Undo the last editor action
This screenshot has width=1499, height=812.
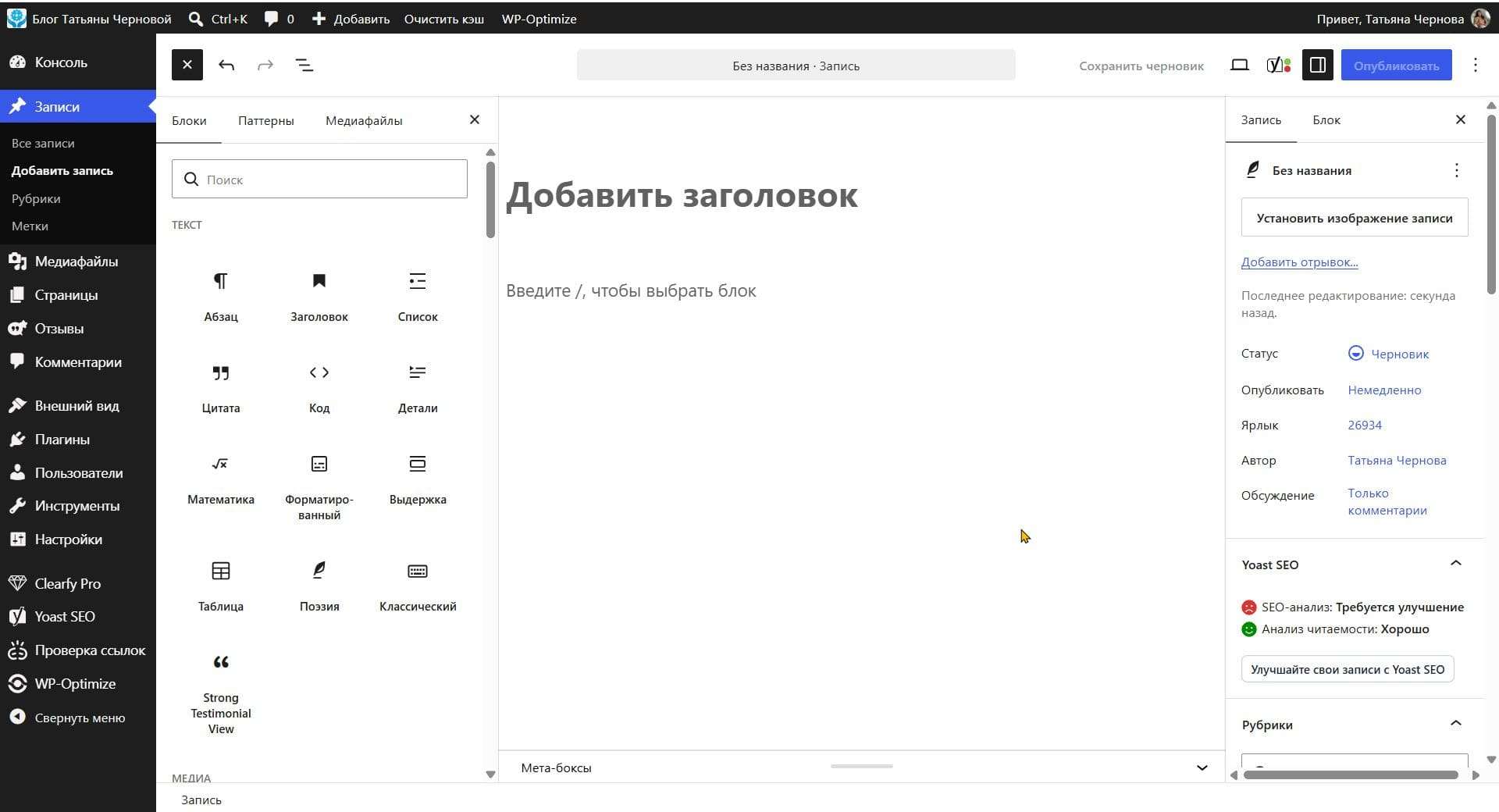pyautogui.click(x=226, y=65)
